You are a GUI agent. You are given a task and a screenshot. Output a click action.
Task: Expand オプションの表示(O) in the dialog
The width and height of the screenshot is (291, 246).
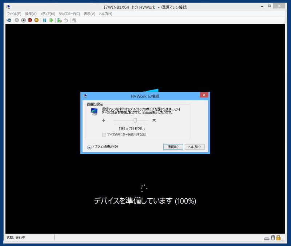[x=103, y=147]
